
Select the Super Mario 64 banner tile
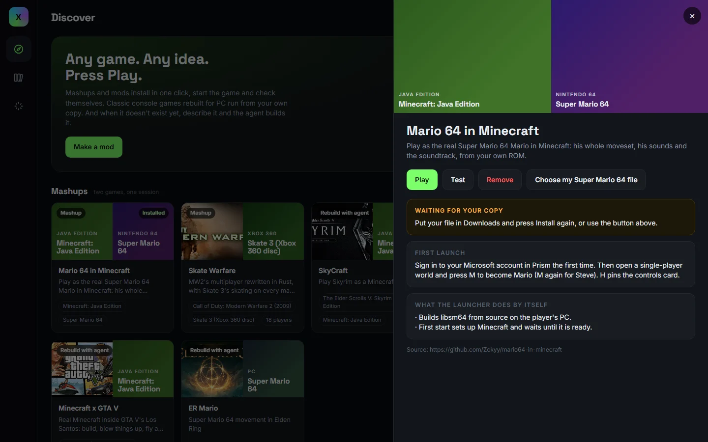pos(629,56)
